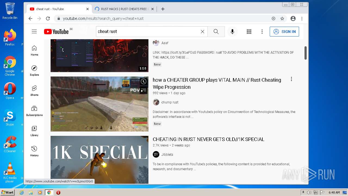Open Windows Explorer folder on taskbar
This screenshot has width=348, height=196.
31,192
